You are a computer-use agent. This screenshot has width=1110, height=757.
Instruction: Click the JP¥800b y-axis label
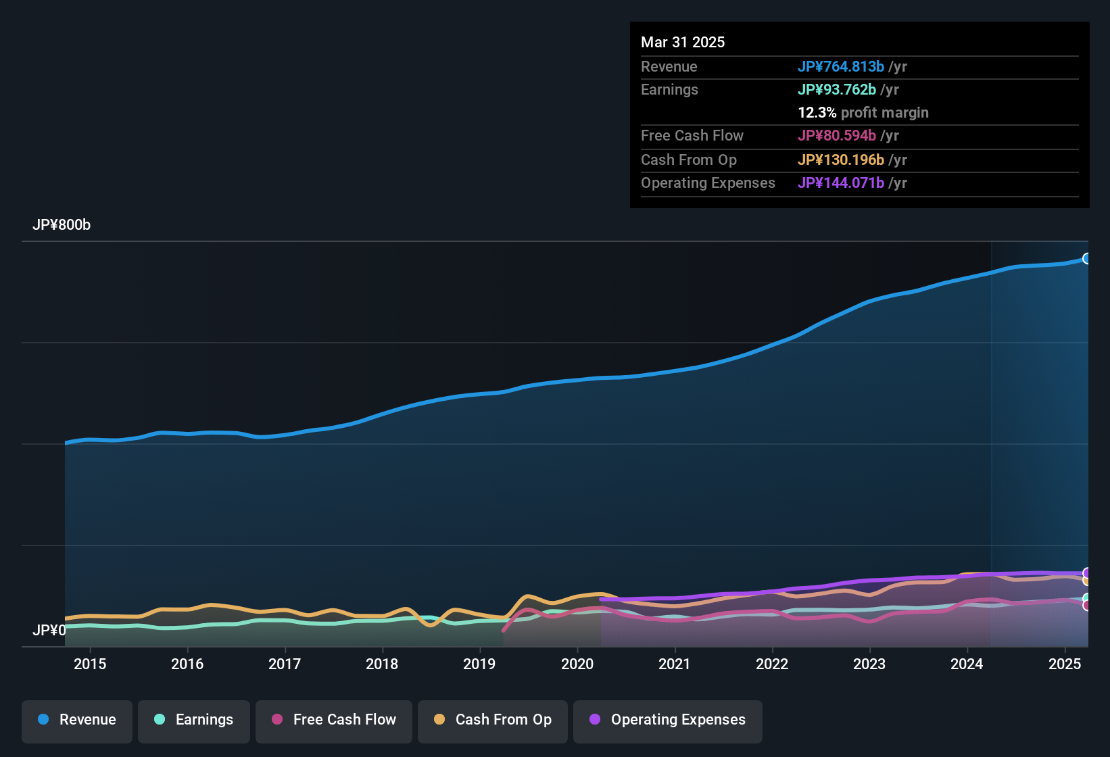point(62,225)
